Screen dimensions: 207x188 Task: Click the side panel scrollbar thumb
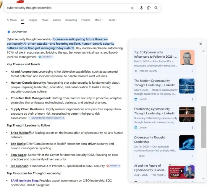pyautogui.click(x=203, y=127)
